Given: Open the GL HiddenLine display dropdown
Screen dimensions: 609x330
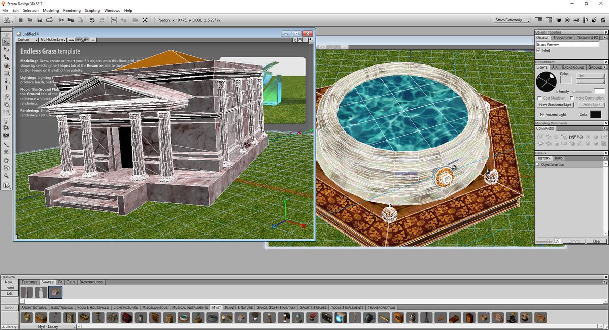Looking at the screenshot, I should pyautogui.click(x=52, y=39).
